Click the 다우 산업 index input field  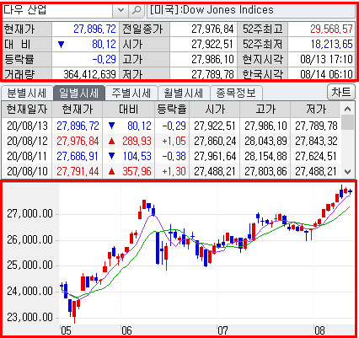[57, 10]
